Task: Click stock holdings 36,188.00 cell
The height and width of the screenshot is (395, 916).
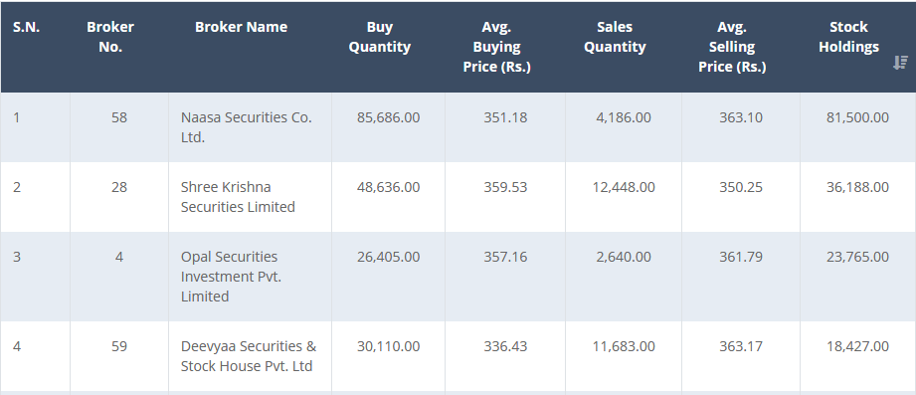Action: pyautogui.click(x=857, y=187)
